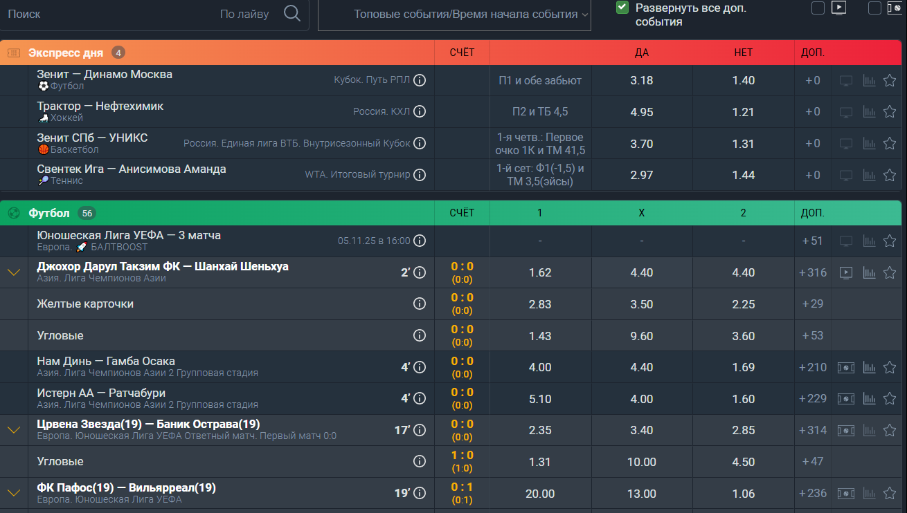
Task: Bet on ДА odds 4.95 for Трактор
Action: click(x=642, y=112)
